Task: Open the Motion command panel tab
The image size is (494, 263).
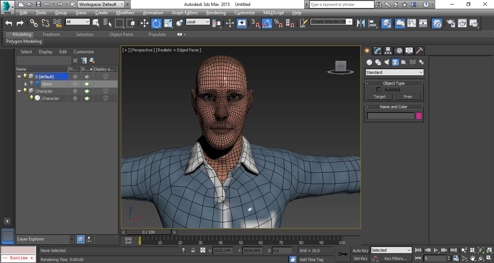Action: coord(399,51)
